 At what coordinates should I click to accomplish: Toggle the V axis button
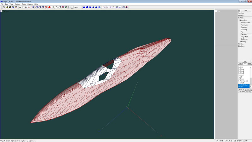[x=23, y=7]
